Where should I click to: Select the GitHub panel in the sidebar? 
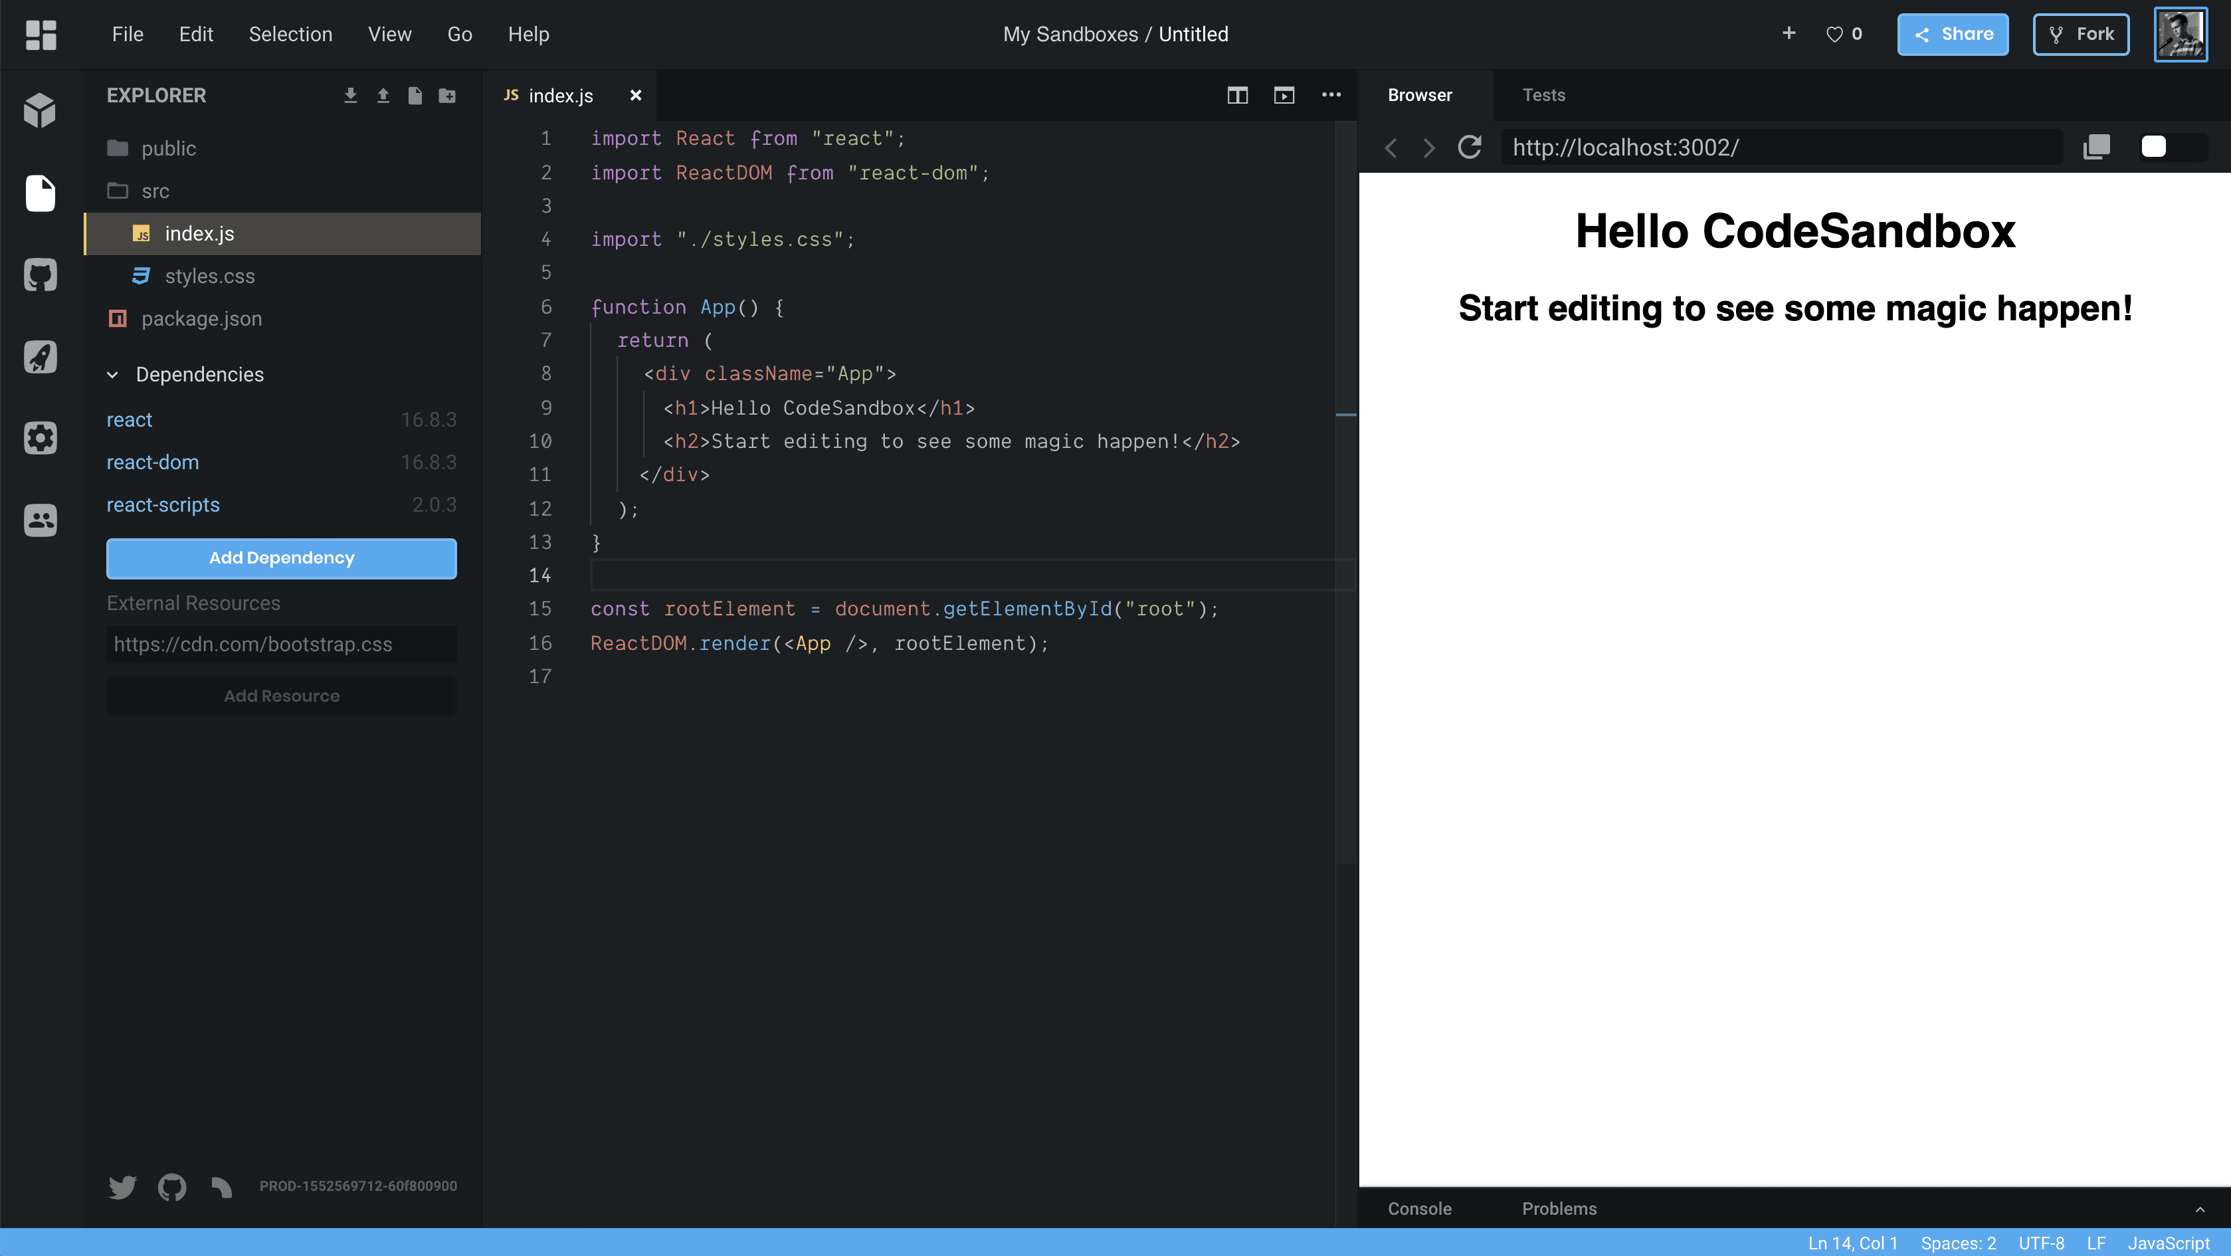pyautogui.click(x=40, y=274)
